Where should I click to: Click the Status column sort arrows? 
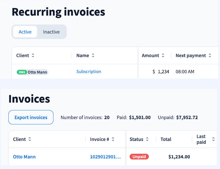click(x=147, y=139)
